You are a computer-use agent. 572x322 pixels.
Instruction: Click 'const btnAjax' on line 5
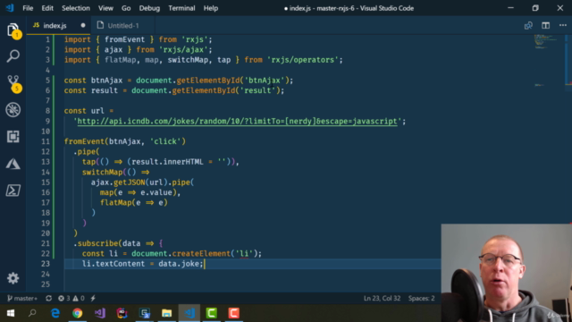pyautogui.click(x=93, y=80)
